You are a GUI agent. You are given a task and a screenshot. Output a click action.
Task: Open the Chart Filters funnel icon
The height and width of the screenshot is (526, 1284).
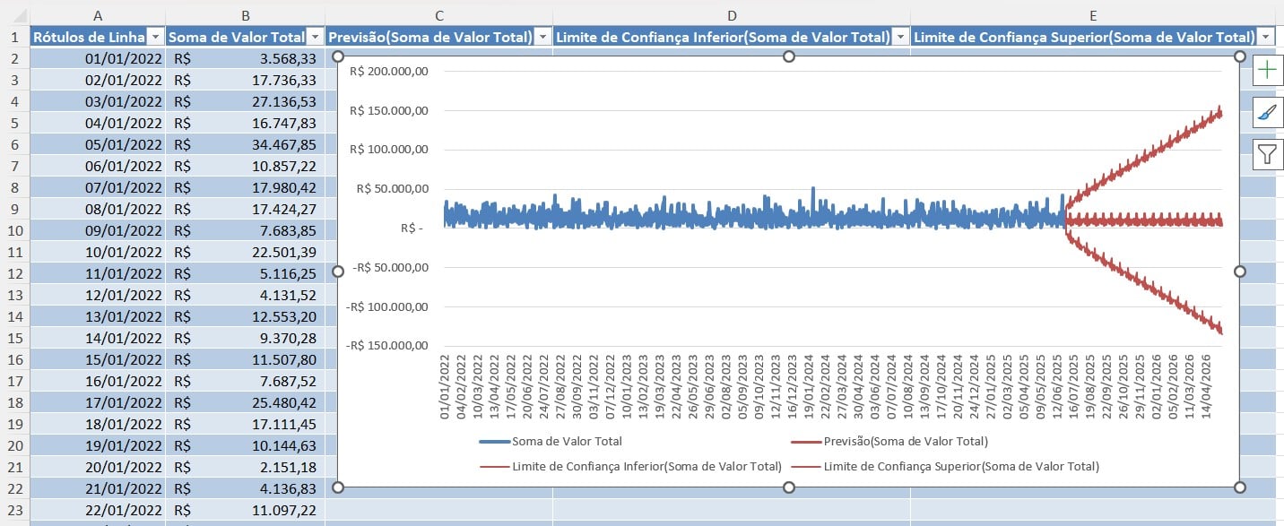pos(1266,154)
